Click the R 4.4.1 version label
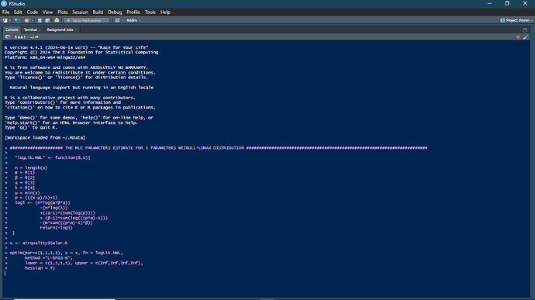535x300 pixels. click(x=20, y=37)
